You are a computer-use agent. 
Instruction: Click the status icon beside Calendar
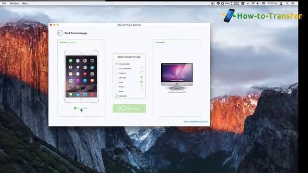point(141,73)
